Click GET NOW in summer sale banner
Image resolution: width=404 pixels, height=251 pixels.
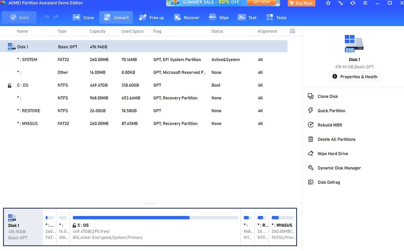click(261, 2)
